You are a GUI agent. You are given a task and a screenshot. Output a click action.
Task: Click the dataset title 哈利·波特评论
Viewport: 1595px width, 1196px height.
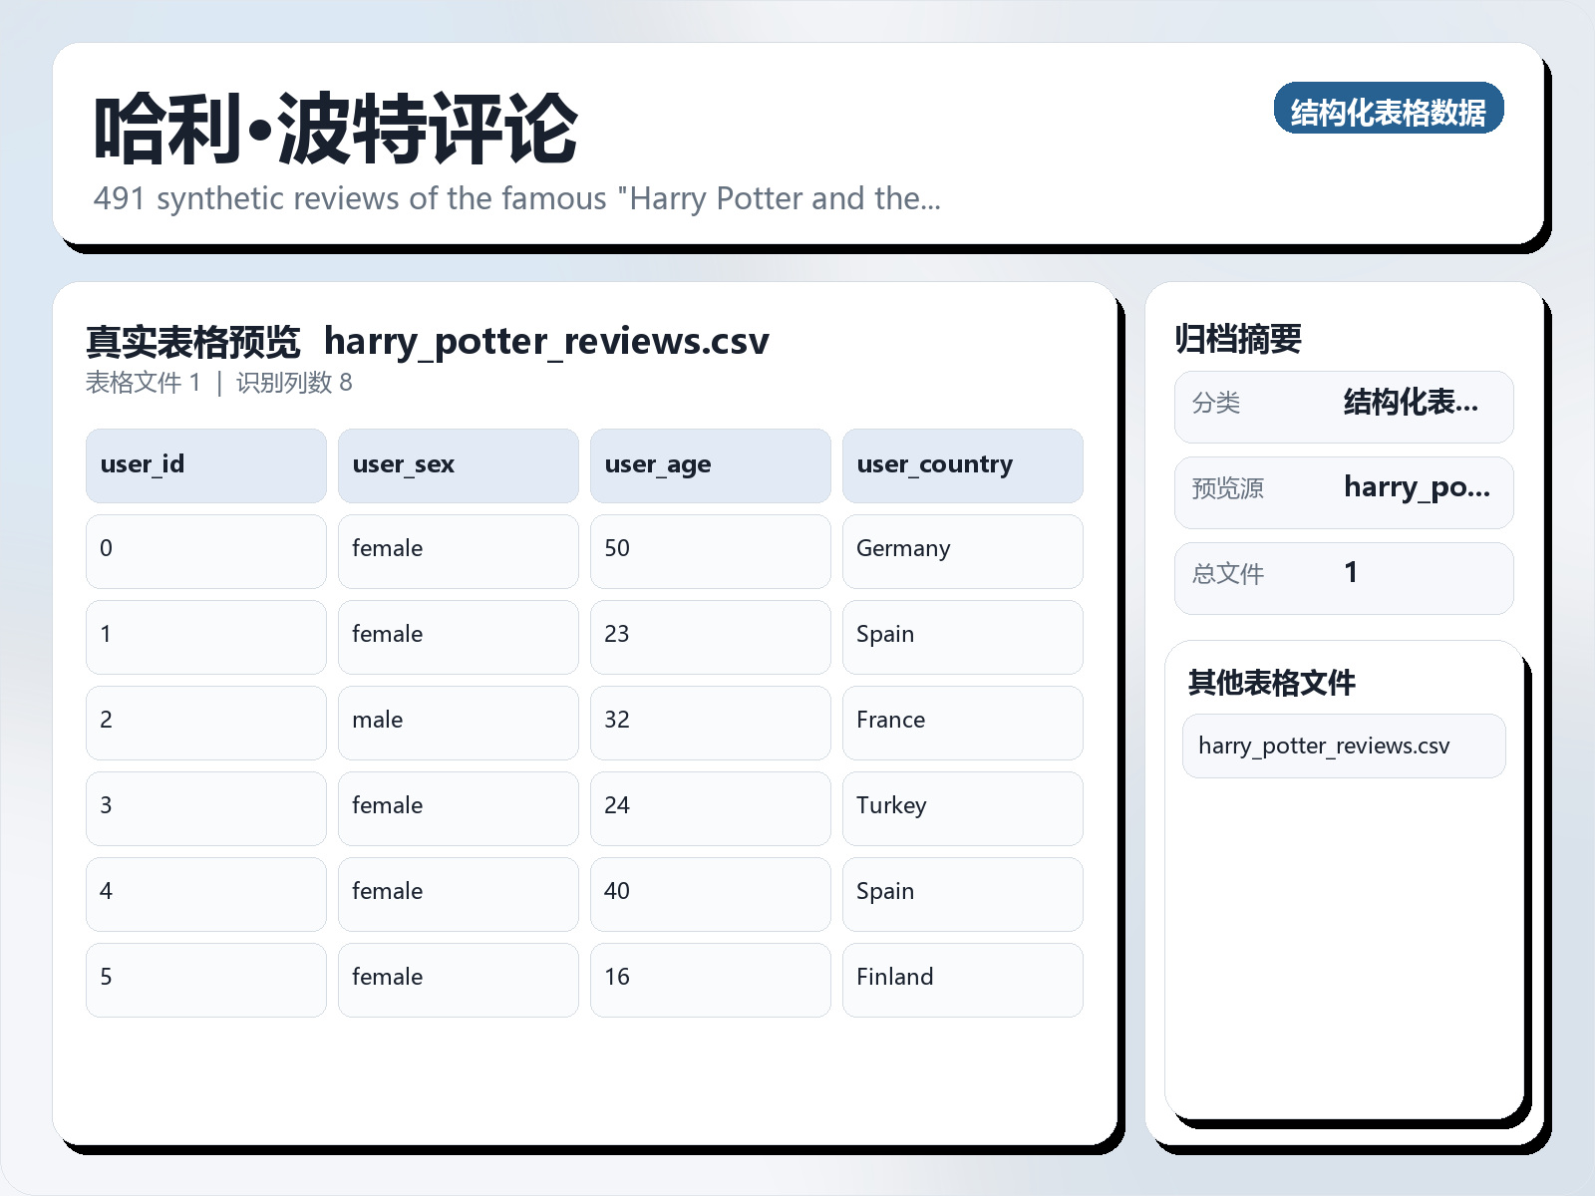point(334,128)
